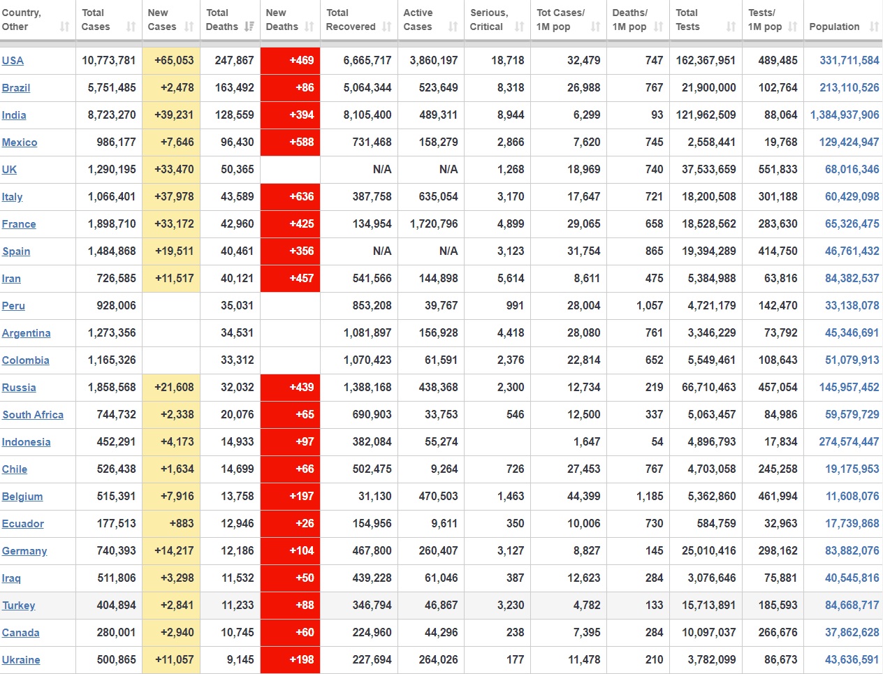Click Germany new deaths cell +104

[290, 550]
